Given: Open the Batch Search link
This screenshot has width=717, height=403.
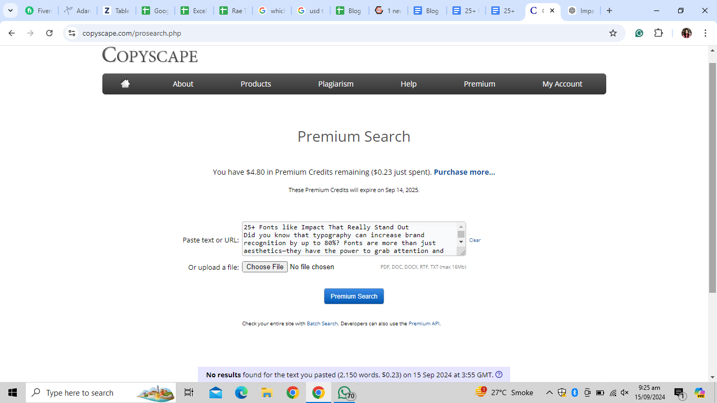Looking at the screenshot, I should [x=322, y=324].
